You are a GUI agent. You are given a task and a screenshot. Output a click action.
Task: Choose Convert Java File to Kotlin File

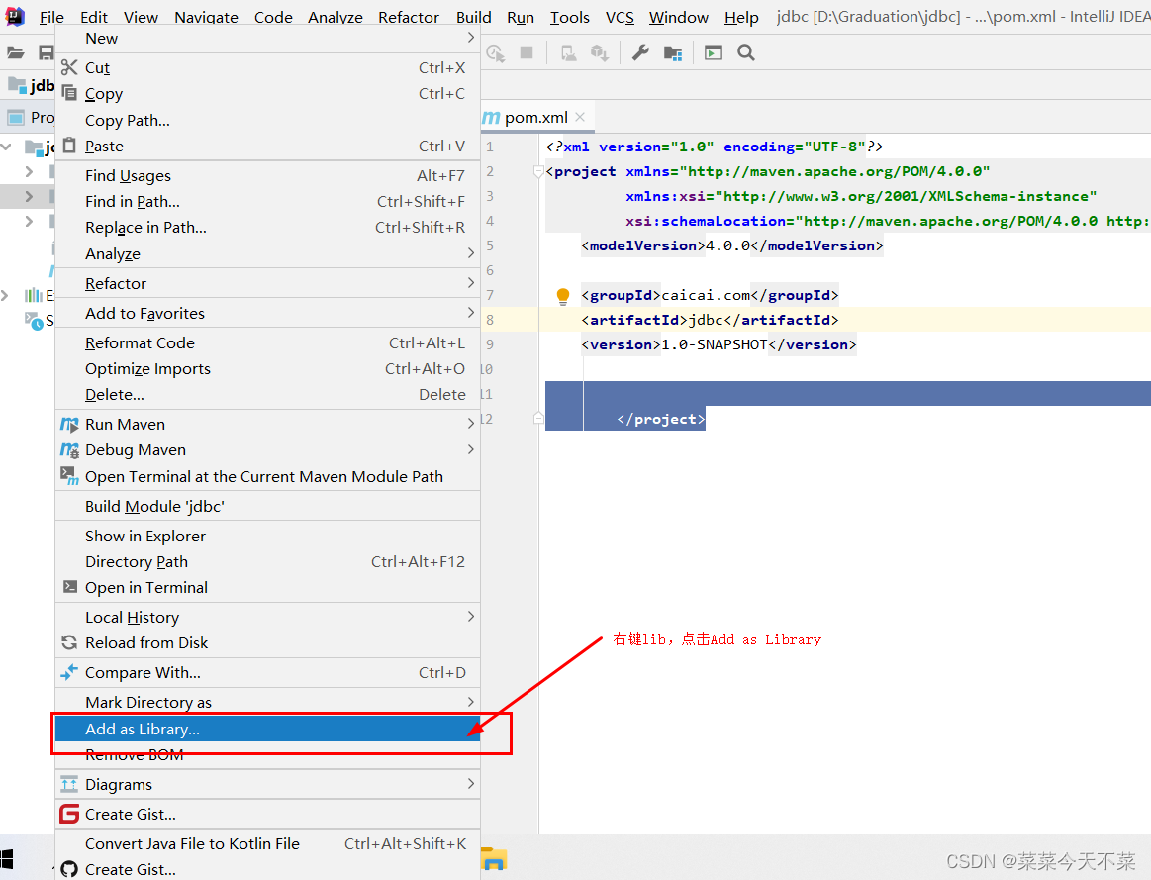point(268,844)
